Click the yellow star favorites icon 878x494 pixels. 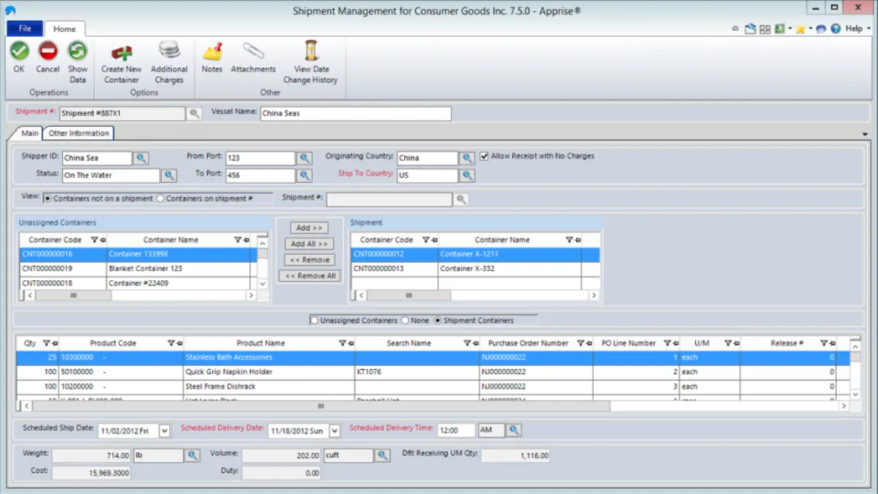point(800,28)
